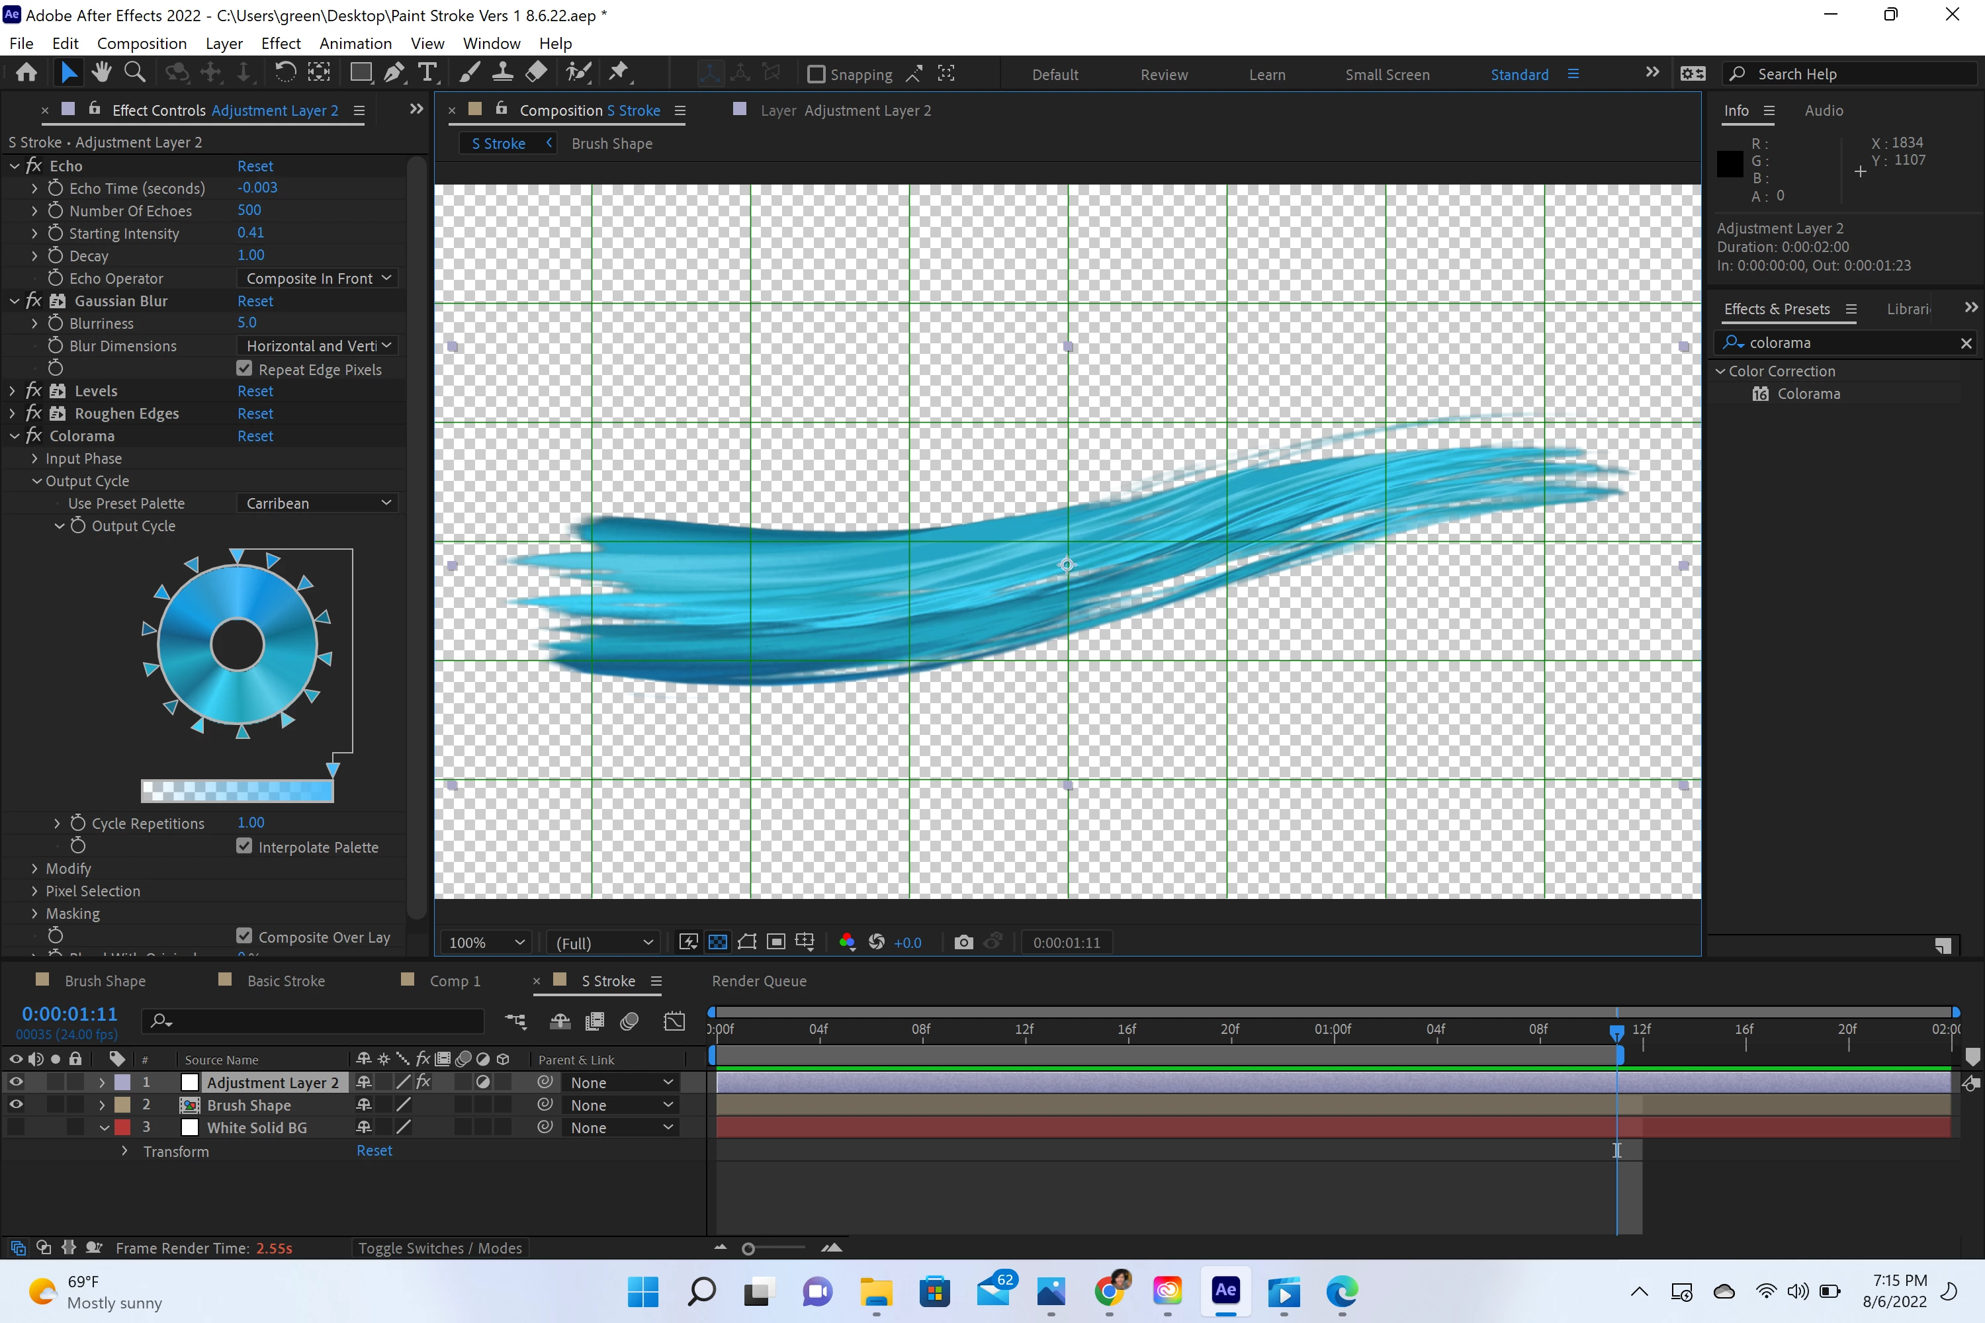Click Toggle Switches / Modes button
Image resolution: width=1985 pixels, height=1323 pixels.
[440, 1248]
